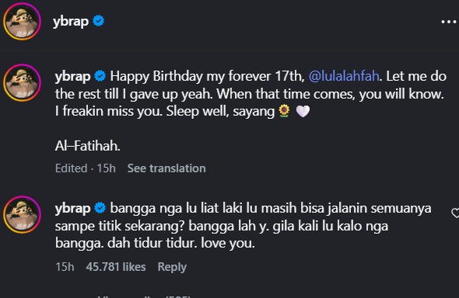Click the ybrap username on the comment
The width and height of the screenshot is (459, 298).
[x=72, y=209]
